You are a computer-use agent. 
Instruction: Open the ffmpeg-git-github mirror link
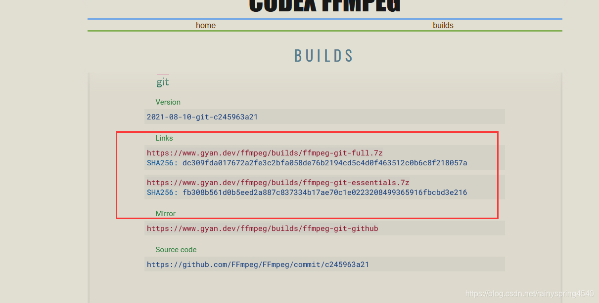point(263,228)
